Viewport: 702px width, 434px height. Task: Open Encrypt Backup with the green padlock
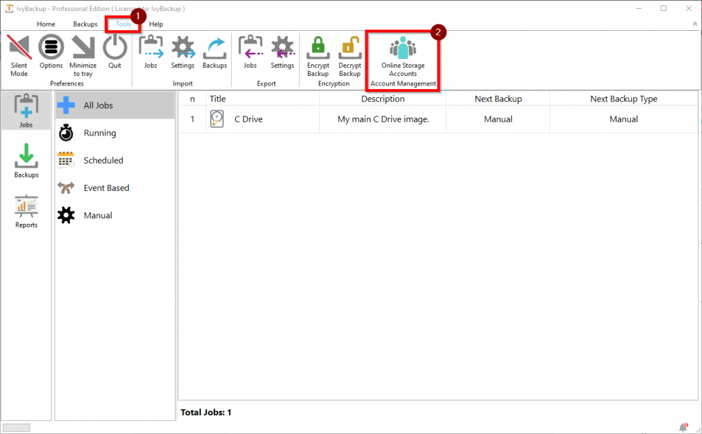317,55
